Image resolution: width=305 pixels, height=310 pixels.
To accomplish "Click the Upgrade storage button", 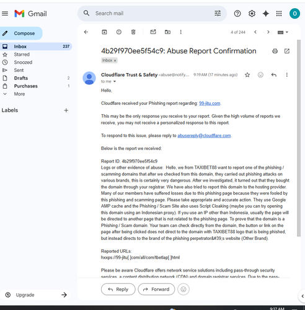I will pos(36,295).
